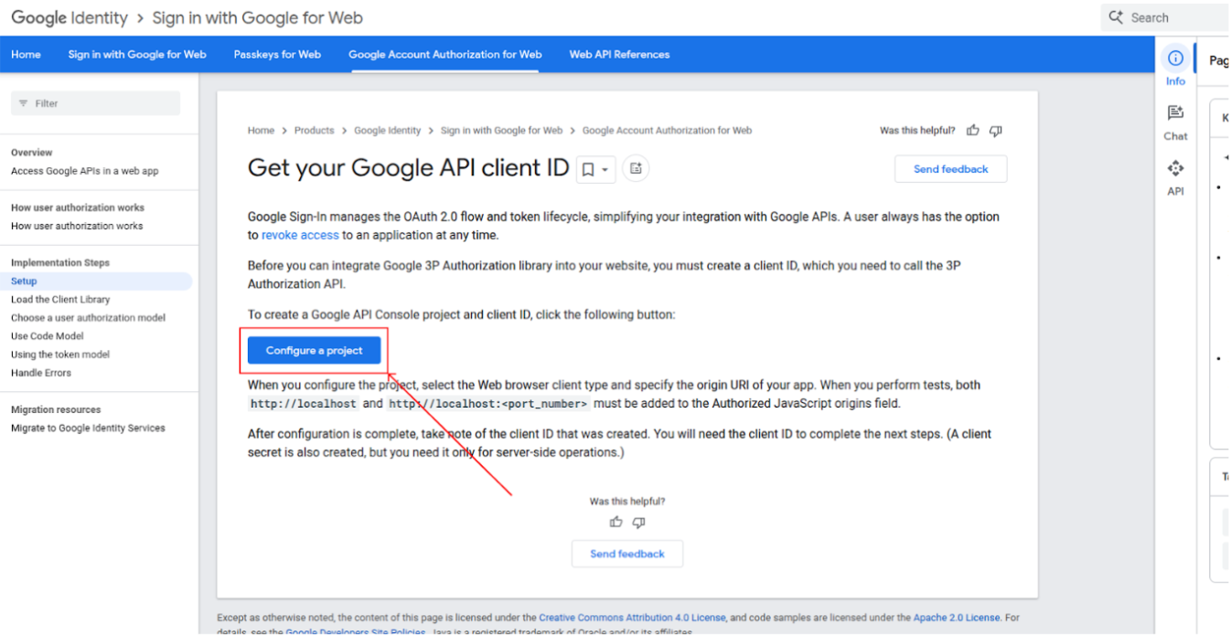Open the Web API References tab

(619, 55)
